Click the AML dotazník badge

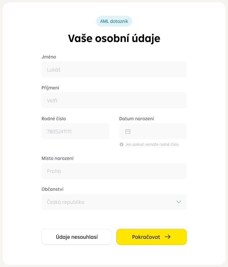pyautogui.click(x=114, y=21)
